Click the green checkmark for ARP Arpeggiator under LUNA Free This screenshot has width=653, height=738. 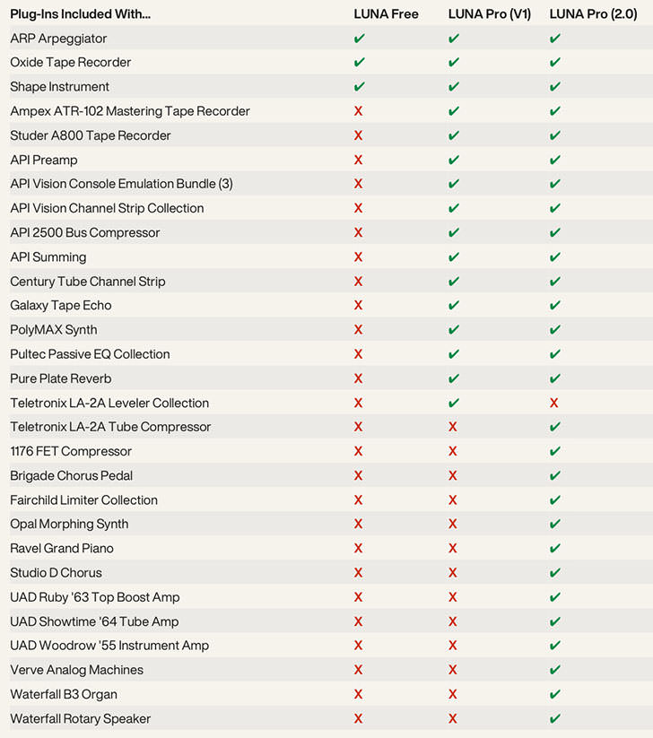359,39
